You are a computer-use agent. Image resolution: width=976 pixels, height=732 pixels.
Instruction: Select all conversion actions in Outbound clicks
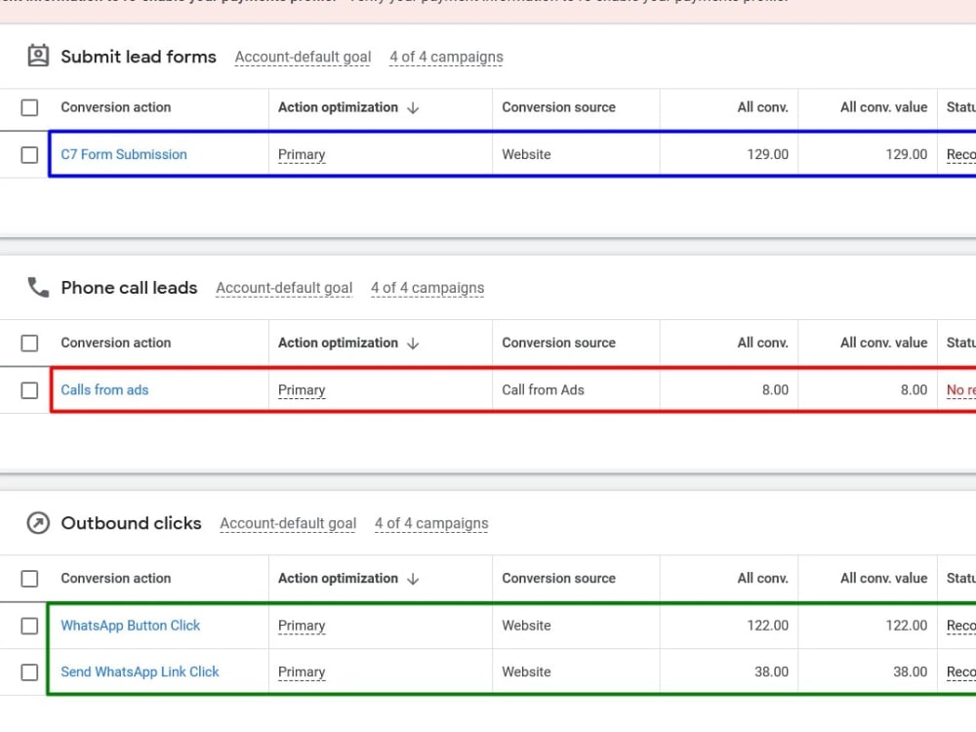click(x=29, y=579)
